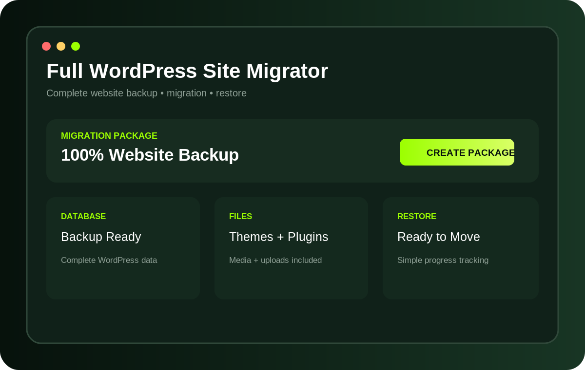This screenshot has height=370, width=585.
Task: Select the 'Media + uploads included' description
Action: pyautogui.click(x=275, y=260)
